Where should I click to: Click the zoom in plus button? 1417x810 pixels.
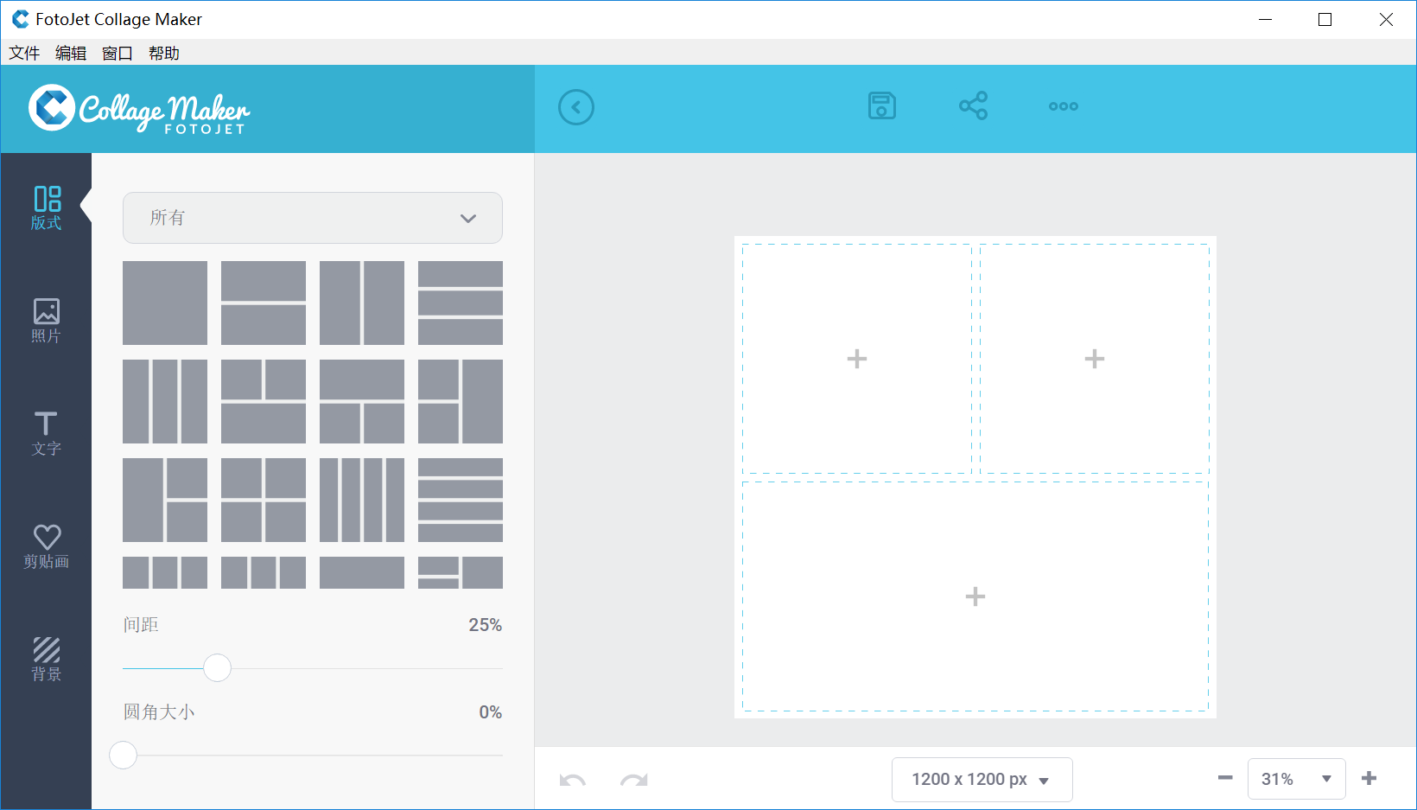tap(1369, 778)
